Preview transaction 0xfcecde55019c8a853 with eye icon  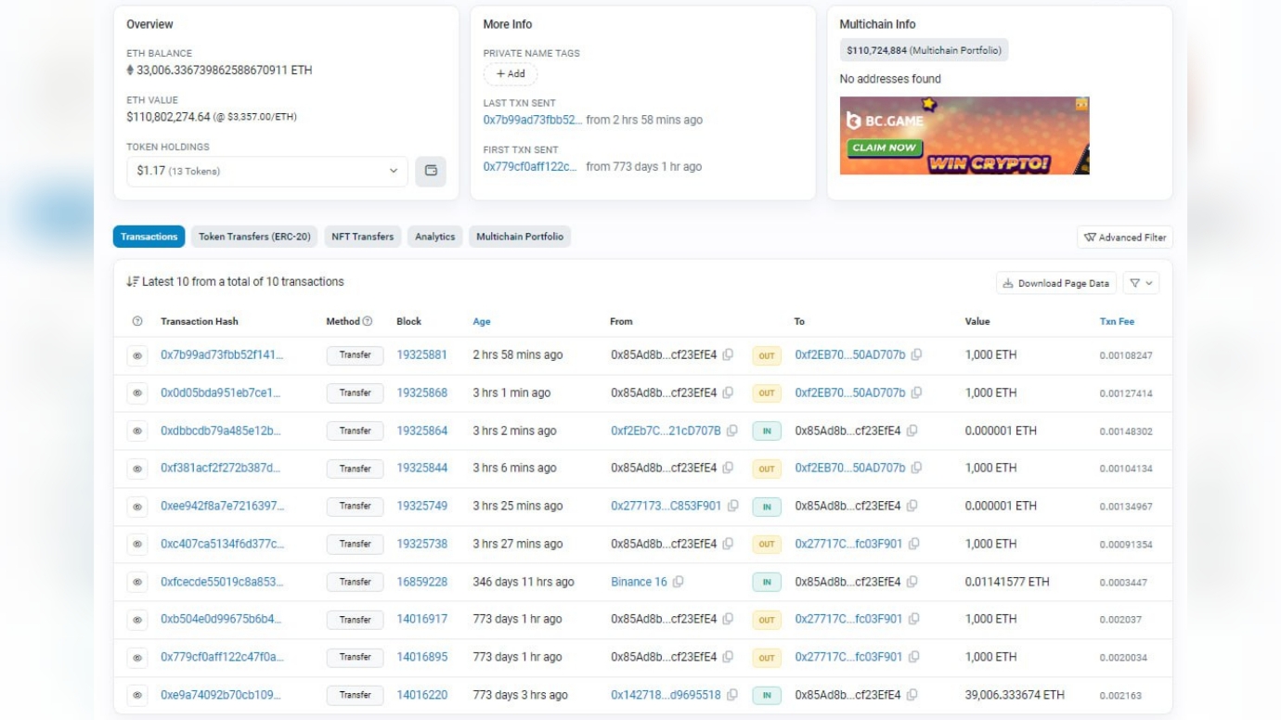pyautogui.click(x=137, y=582)
